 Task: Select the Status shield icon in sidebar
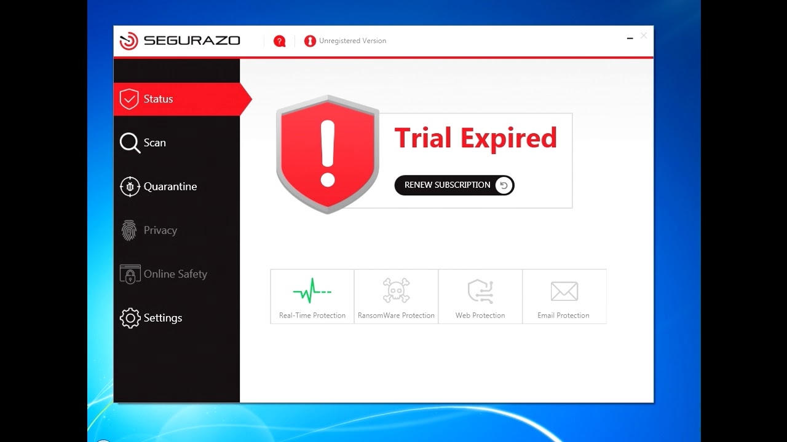coord(129,98)
